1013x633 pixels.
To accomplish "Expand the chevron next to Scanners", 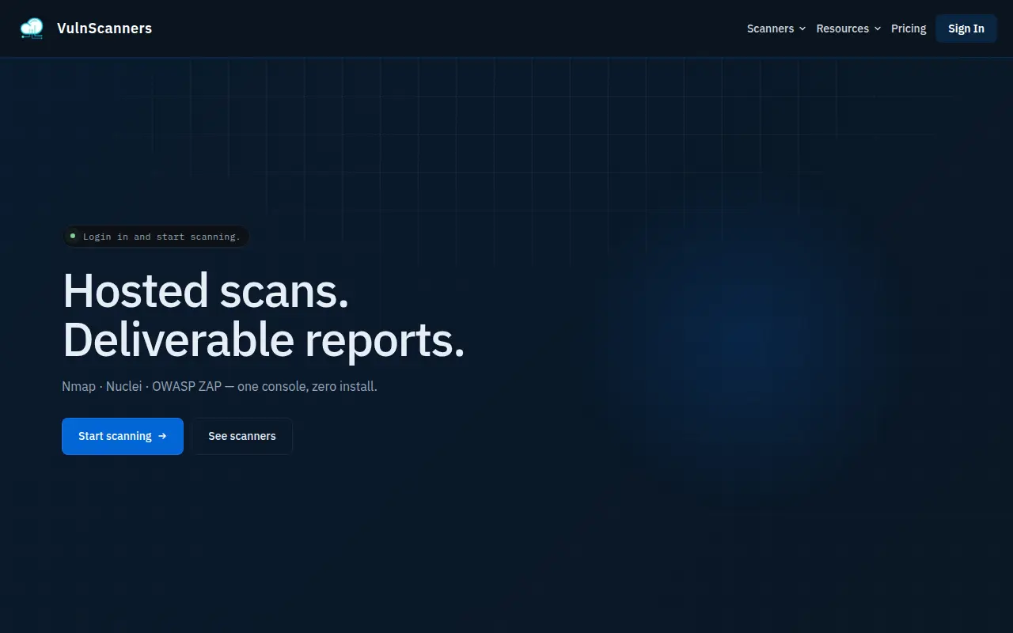I will point(802,28).
